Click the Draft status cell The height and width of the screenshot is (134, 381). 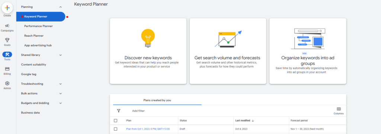tap(182, 129)
